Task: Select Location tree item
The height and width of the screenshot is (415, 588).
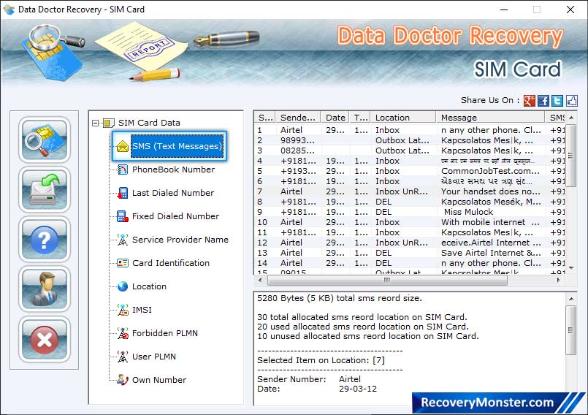Action: pos(149,286)
